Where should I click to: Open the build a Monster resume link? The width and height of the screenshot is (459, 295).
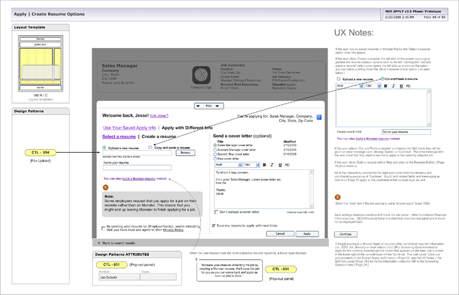coord(139,178)
